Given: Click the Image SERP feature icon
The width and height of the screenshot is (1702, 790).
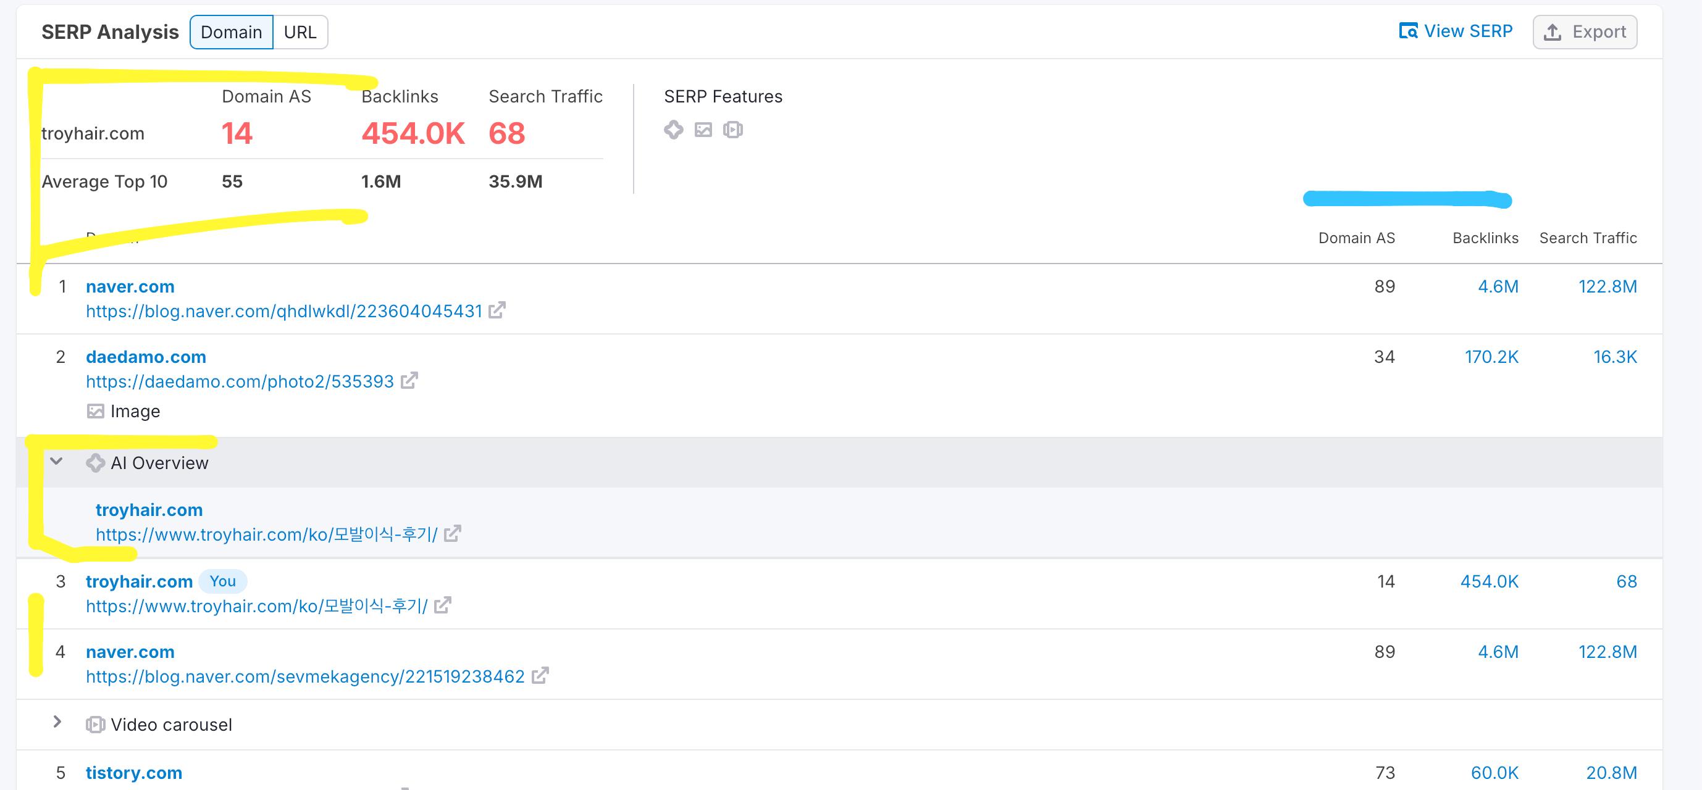Looking at the screenshot, I should (x=703, y=130).
